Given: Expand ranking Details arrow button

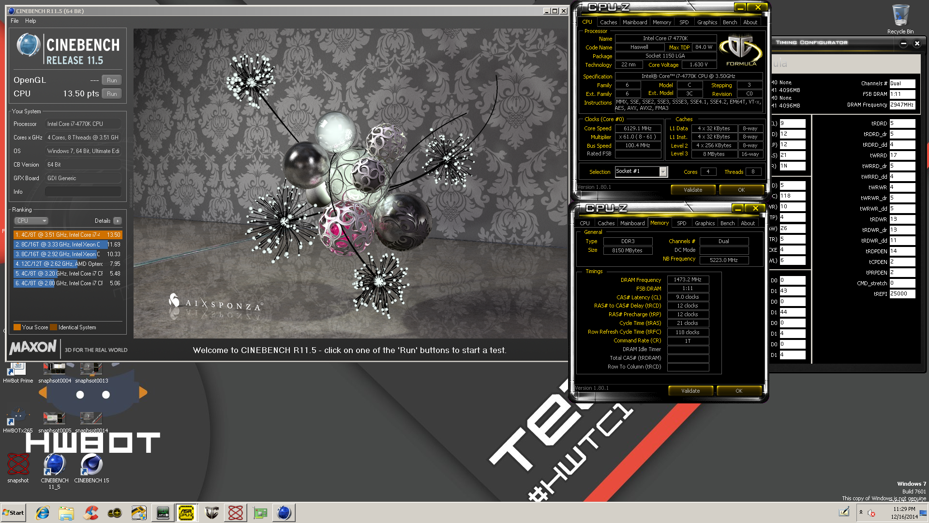Looking at the screenshot, I should coord(117,221).
